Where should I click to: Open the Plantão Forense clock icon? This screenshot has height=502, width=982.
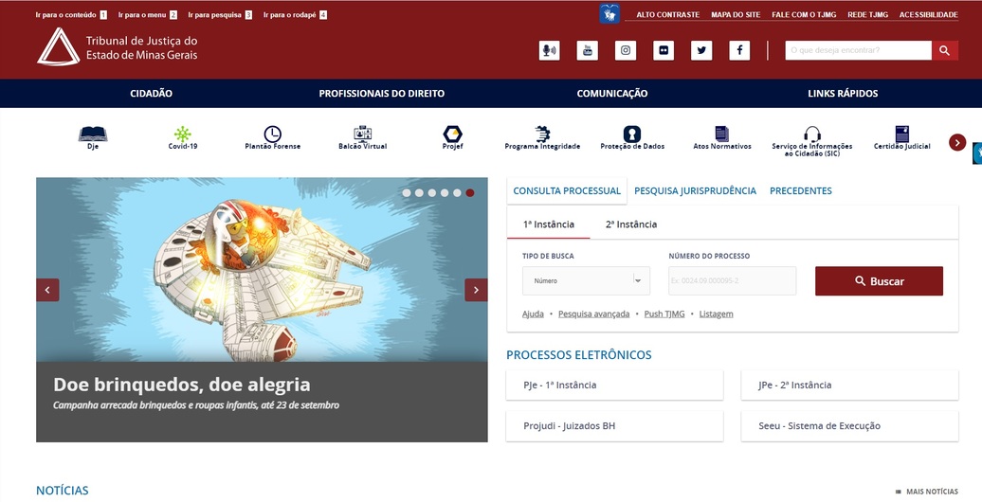(272, 134)
